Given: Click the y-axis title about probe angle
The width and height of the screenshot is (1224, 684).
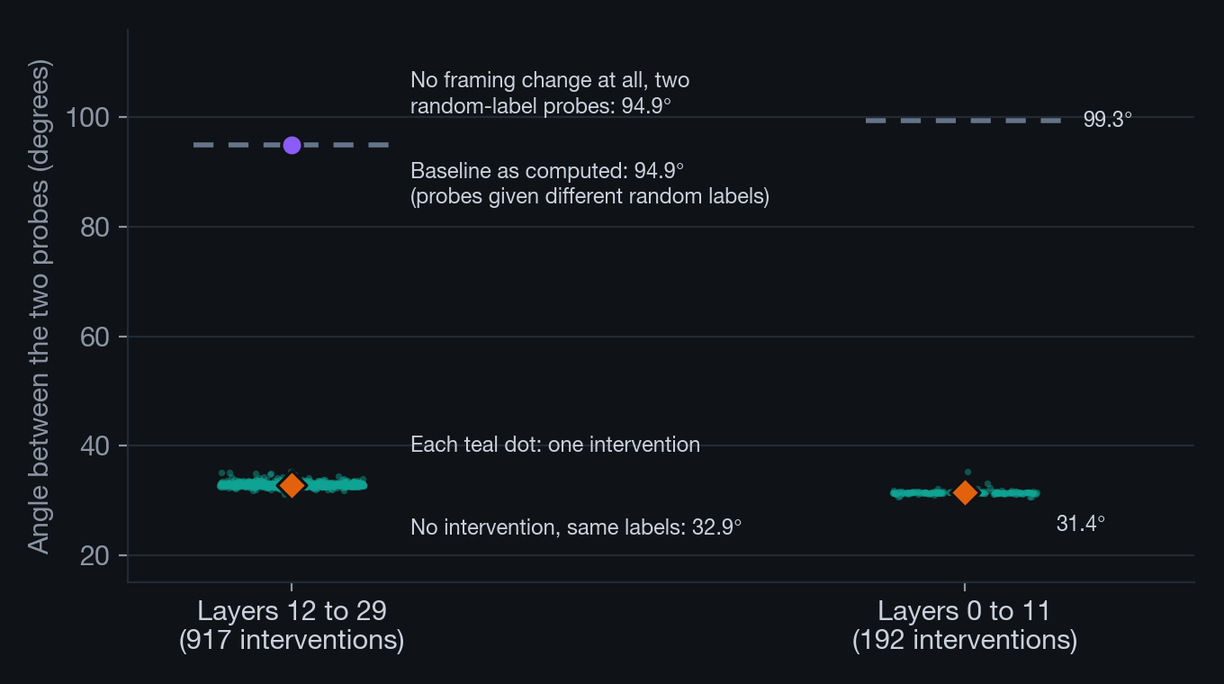Looking at the screenshot, I should coord(38,306).
